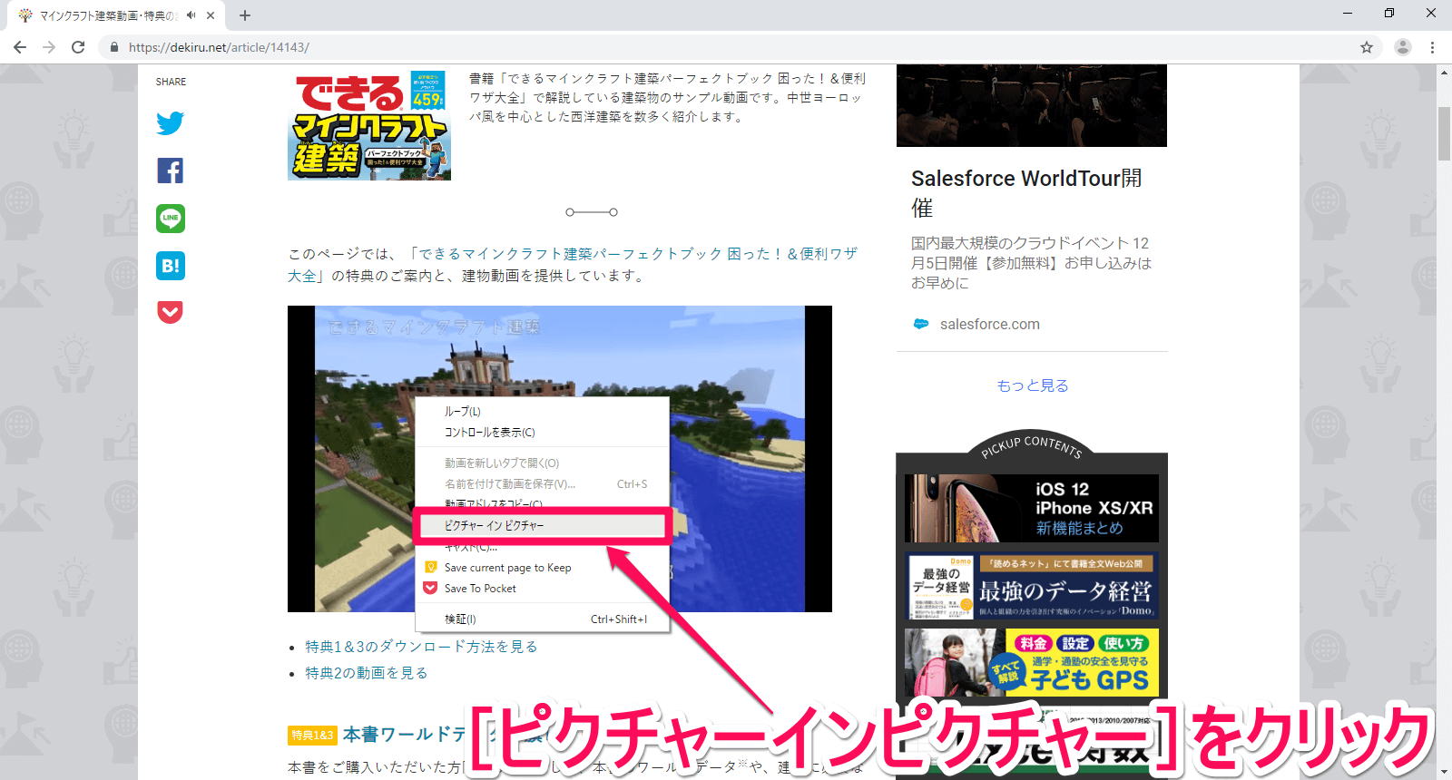Mute the tab using the audio icon
The image size is (1452, 780).
click(191, 15)
